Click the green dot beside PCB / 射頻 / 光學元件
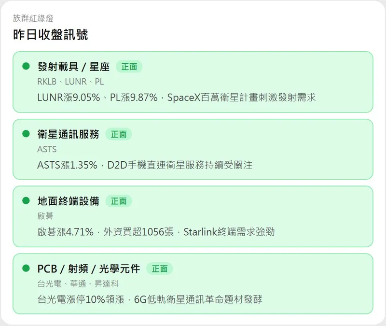The height and width of the screenshot is (326, 386). coord(26,269)
